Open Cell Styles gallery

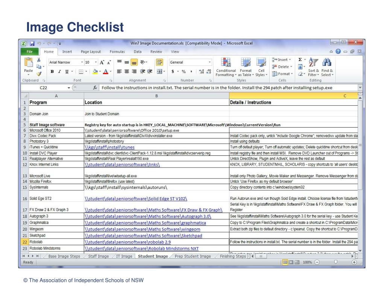[x=261, y=67]
